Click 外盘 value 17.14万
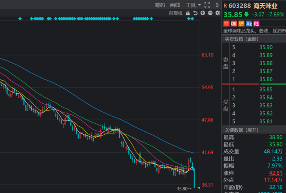 pos(273,180)
